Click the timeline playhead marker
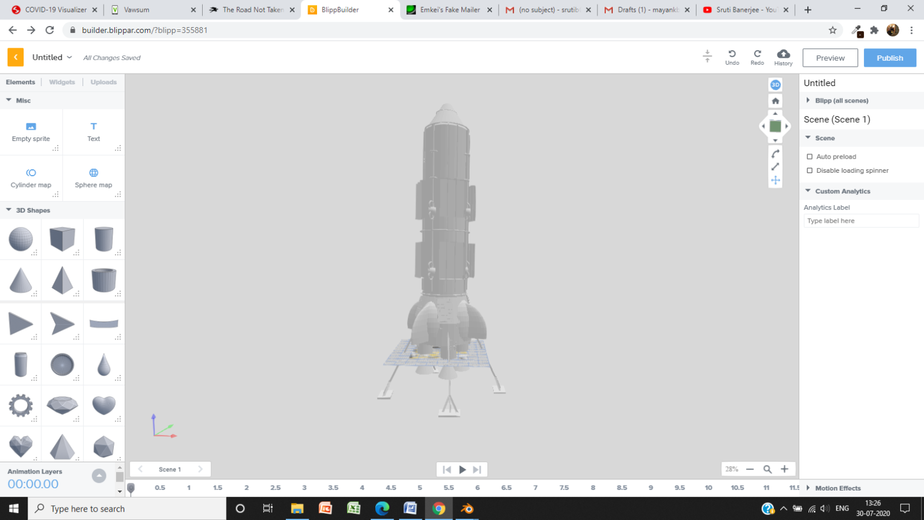 [x=131, y=488]
